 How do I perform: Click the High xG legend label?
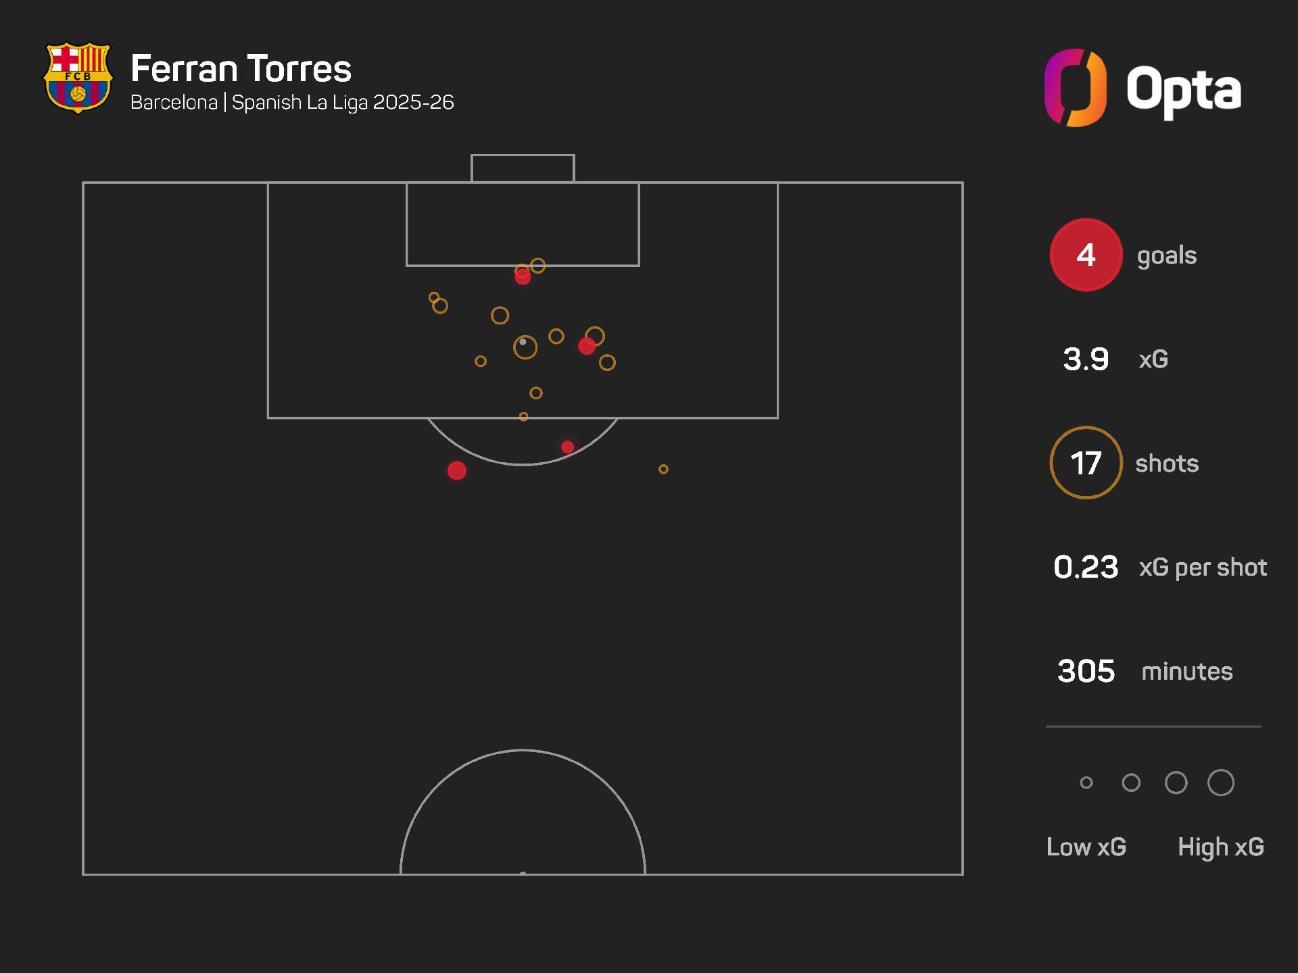1221,847
